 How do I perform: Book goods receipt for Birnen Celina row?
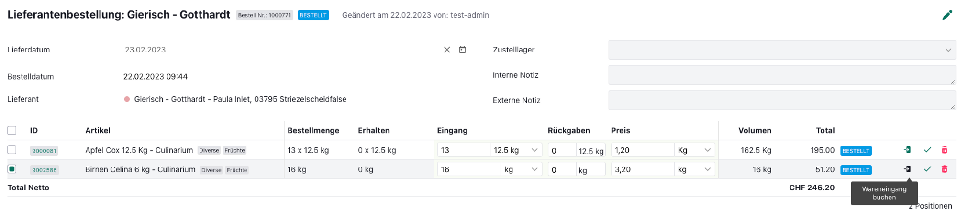(x=907, y=169)
